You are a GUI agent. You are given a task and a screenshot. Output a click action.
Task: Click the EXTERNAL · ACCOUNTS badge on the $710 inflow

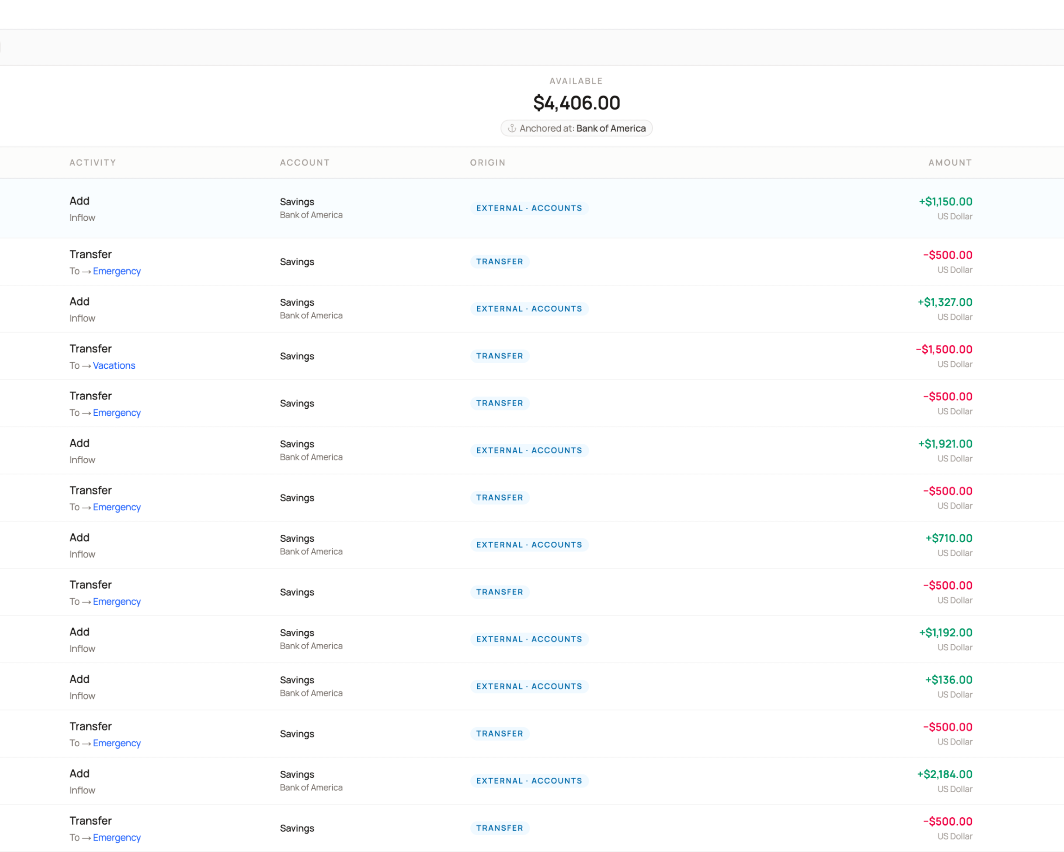click(x=529, y=545)
